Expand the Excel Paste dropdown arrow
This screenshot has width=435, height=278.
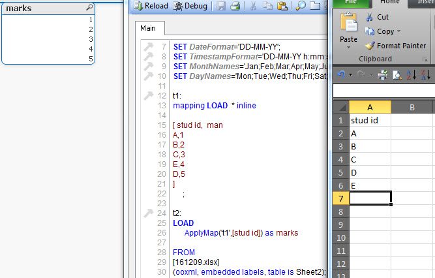click(x=348, y=48)
